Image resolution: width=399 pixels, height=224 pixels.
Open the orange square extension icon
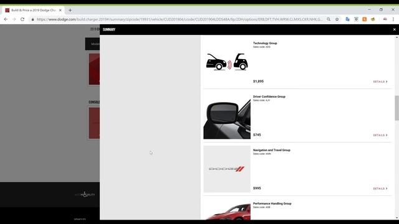pyautogui.click(x=364, y=19)
